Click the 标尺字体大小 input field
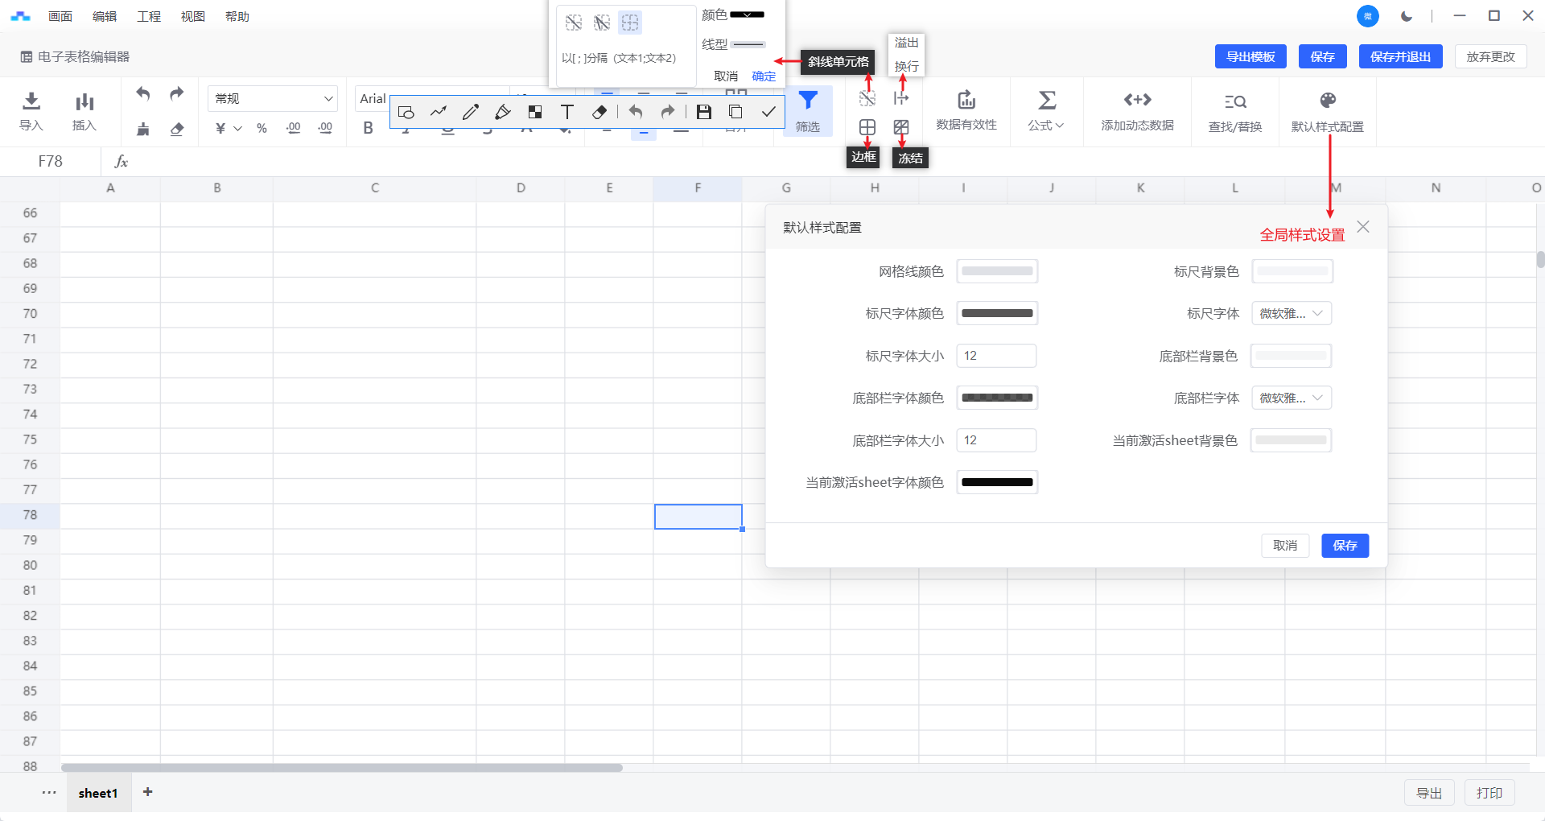The height and width of the screenshot is (821, 1545). click(x=996, y=356)
